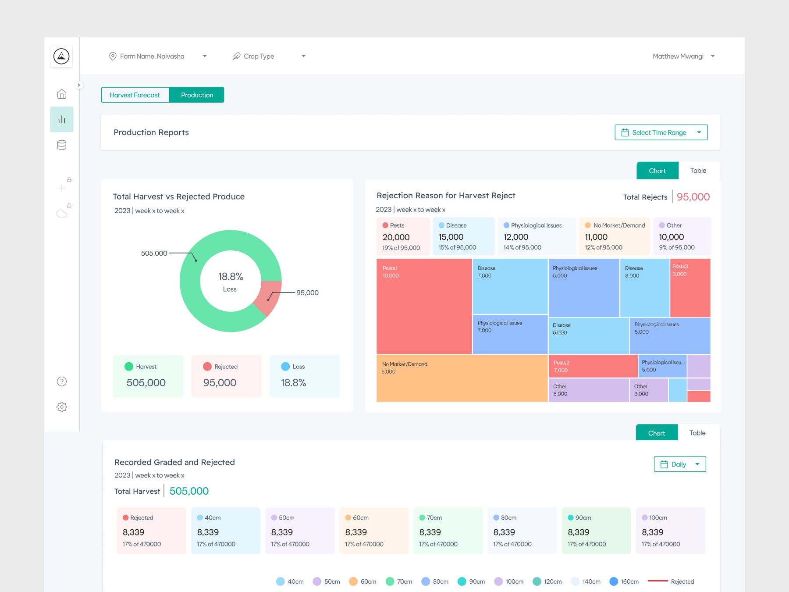
Task: Expand the sidebar with chevron arrow
Action: [x=79, y=85]
